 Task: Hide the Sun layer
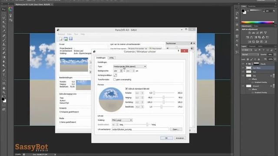point(243,71)
